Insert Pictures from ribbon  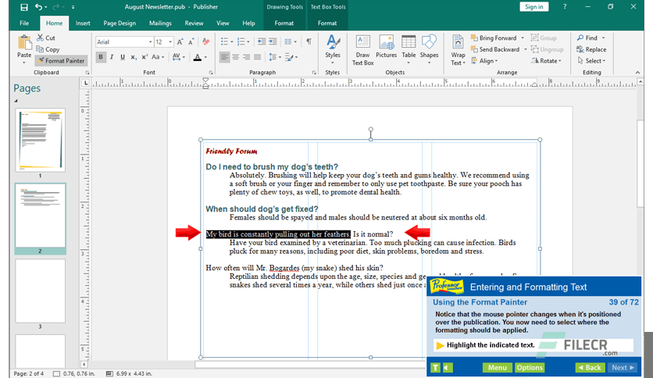click(x=386, y=47)
